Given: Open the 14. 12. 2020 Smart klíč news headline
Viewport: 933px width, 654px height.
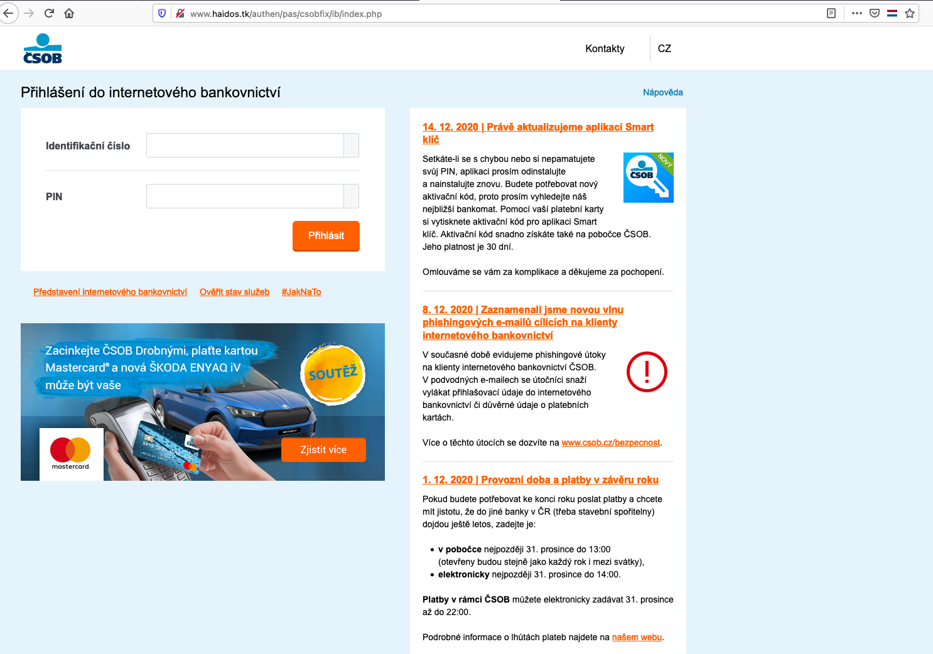Looking at the screenshot, I should [x=538, y=133].
